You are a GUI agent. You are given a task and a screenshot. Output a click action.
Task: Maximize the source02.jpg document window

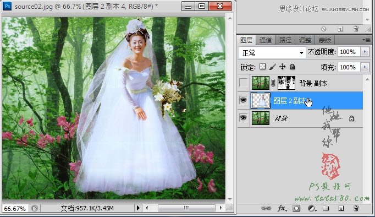tap(202, 6)
